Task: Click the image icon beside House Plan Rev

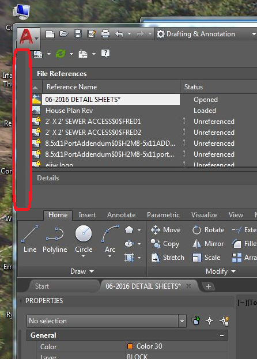Action: (x=36, y=111)
